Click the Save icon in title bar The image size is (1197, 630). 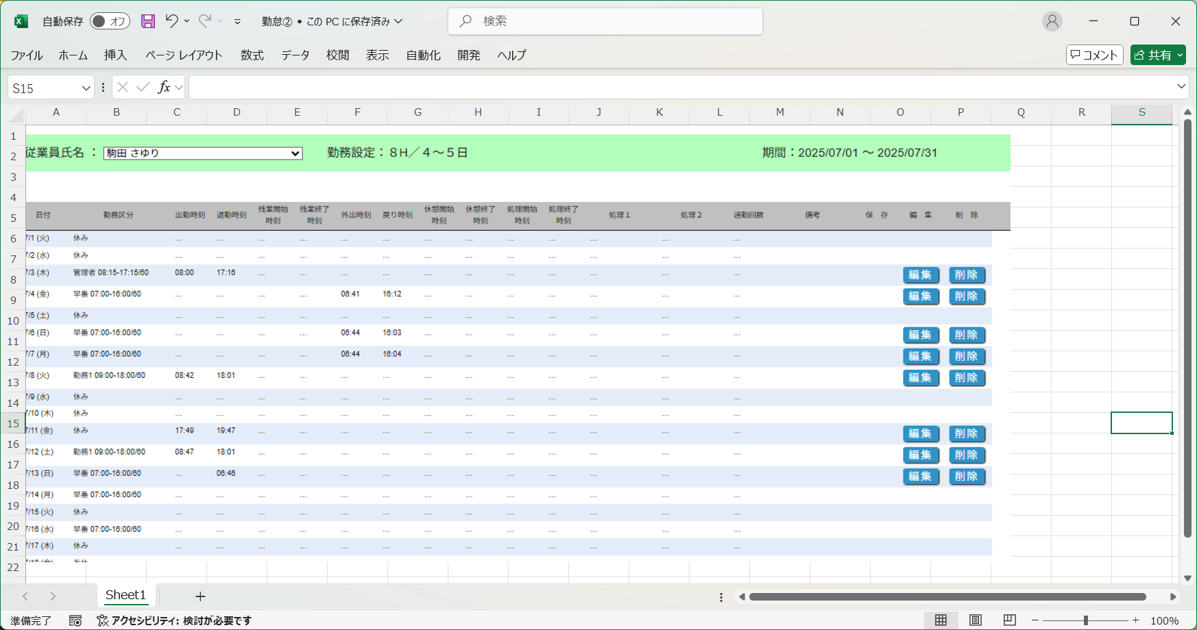[x=148, y=21]
